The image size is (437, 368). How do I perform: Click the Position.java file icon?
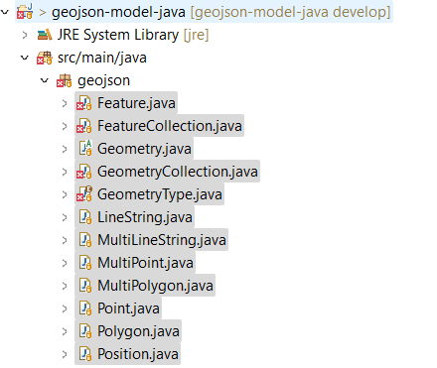tap(85, 354)
